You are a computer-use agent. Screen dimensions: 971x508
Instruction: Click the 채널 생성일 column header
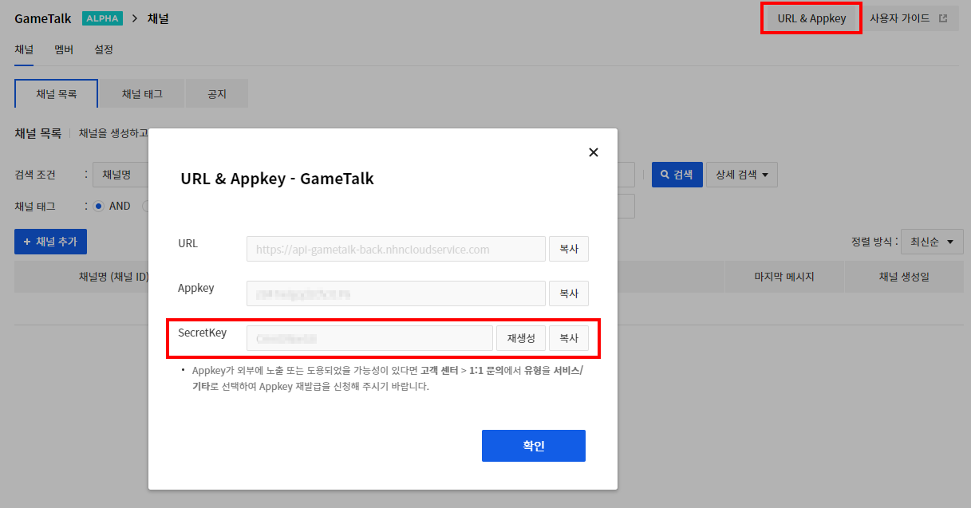[904, 277]
